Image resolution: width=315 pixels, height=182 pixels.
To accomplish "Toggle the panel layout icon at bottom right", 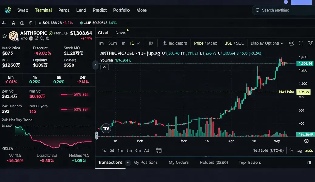I will tap(309, 163).
